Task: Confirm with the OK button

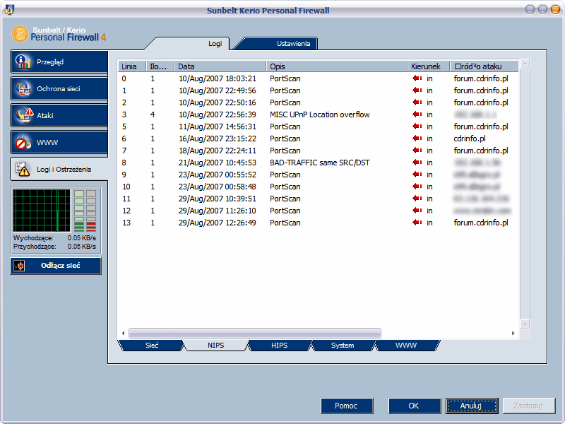Action: coord(415,406)
